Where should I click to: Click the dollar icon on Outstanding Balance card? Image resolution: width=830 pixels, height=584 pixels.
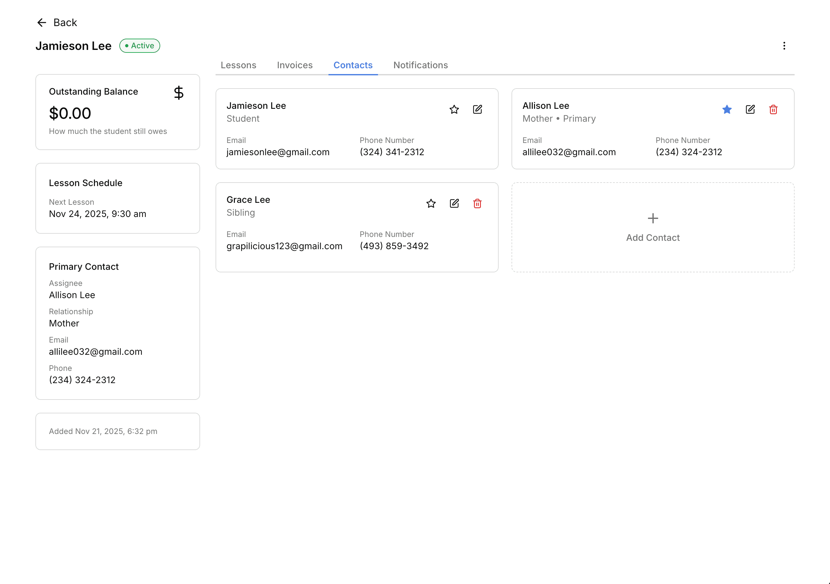pyautogui.click(x=179, y=93)
